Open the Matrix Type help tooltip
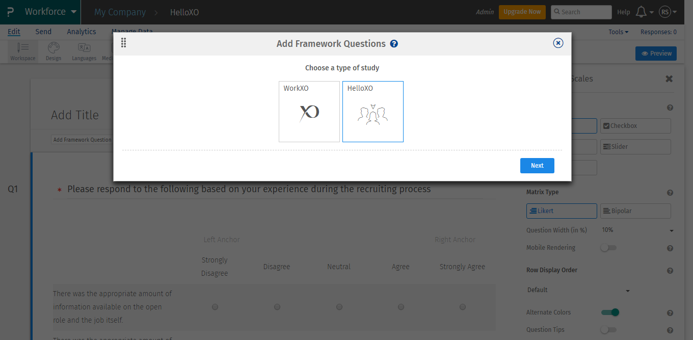Viewport: 693px width, 340px height. click(670, 192)
